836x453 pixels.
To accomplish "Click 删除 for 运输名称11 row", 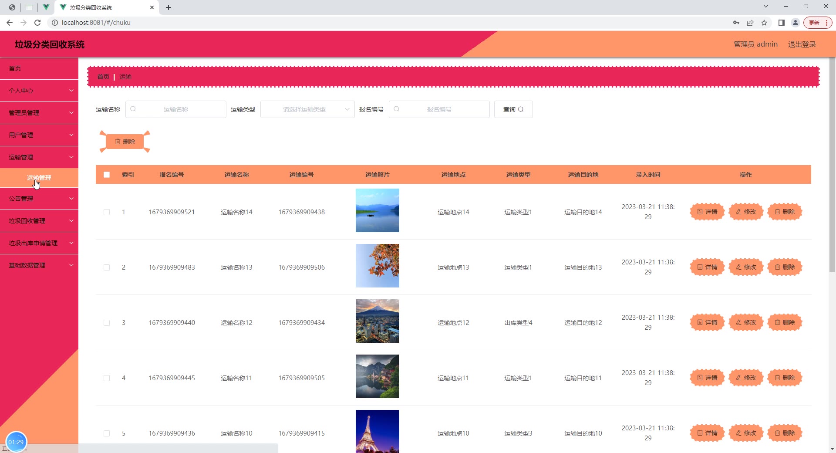I will (785, 378).
